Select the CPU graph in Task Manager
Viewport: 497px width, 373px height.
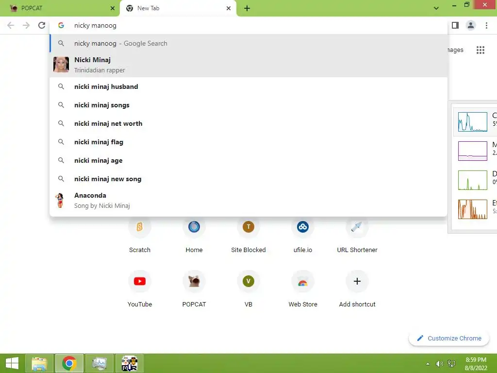[x=473, y=122]
